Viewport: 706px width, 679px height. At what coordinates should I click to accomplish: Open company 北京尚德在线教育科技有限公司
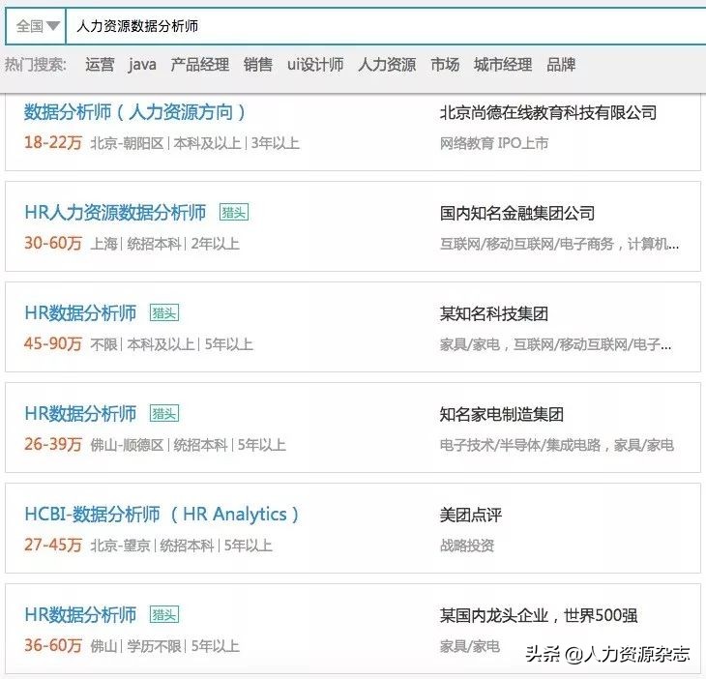548,112
